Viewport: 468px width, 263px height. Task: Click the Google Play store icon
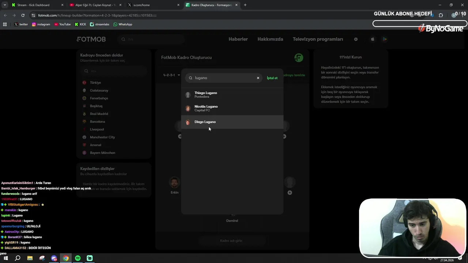pyautogui.click(x=385, y=39)
